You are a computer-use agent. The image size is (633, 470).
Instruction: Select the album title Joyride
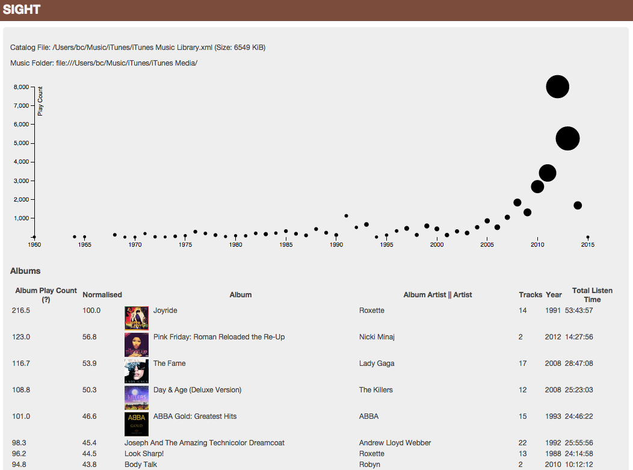coord(165,311)
